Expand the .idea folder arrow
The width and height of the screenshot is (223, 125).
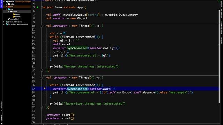pyautogui.click(x=6, y=4)
